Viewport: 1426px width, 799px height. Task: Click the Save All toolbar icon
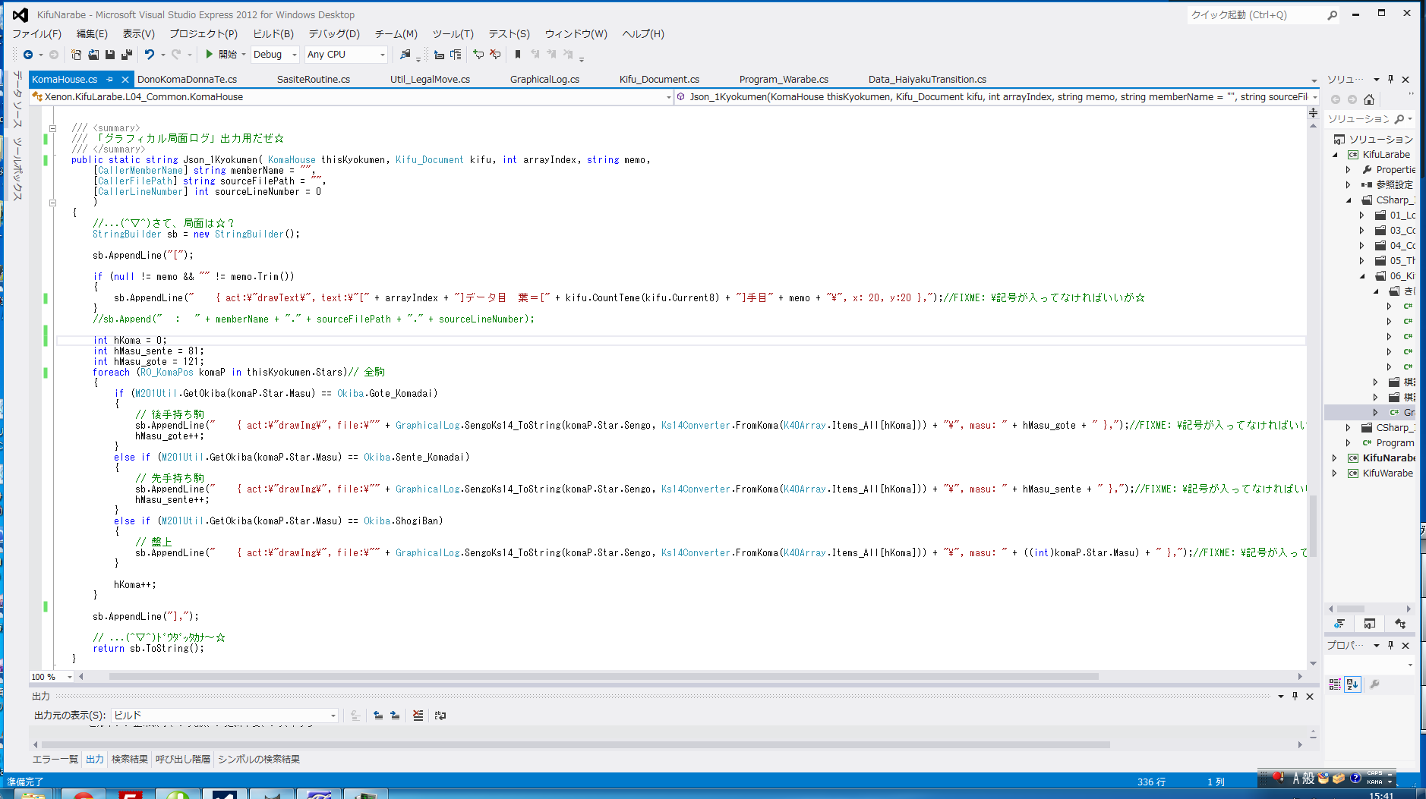pos(126,55)
